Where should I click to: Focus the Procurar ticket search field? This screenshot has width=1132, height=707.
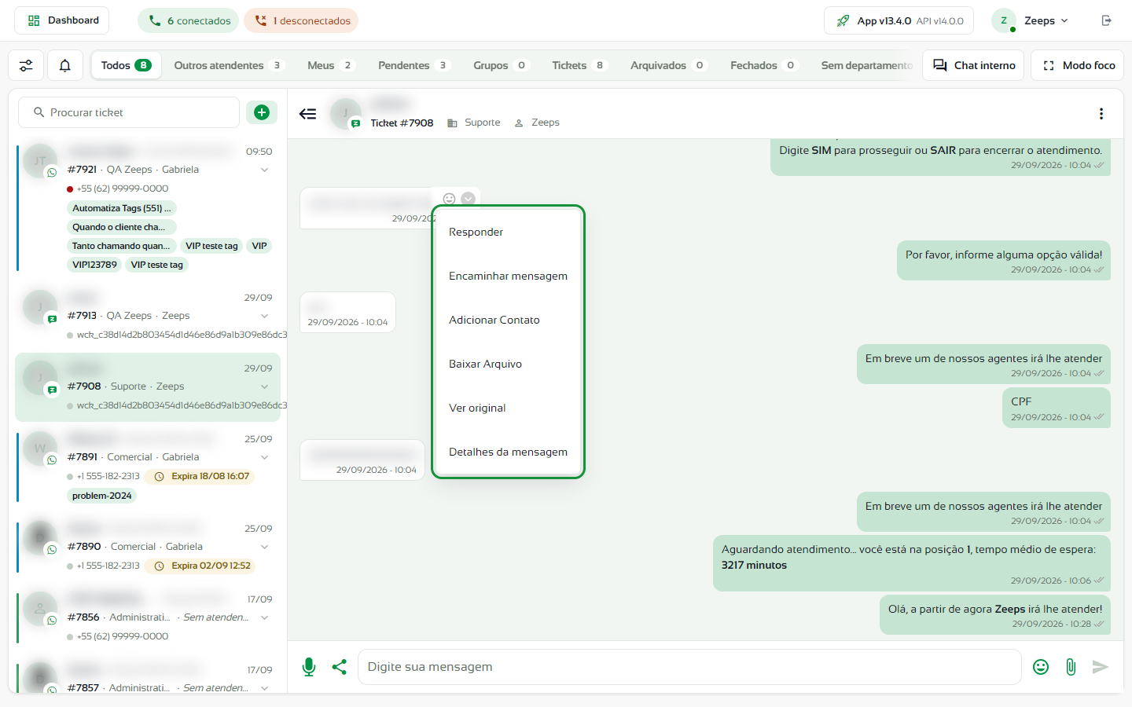pyautogui.click(x=129, y=112)
